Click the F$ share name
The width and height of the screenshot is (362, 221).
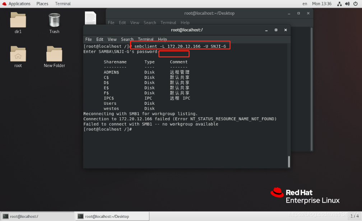(x=106, y=93)
